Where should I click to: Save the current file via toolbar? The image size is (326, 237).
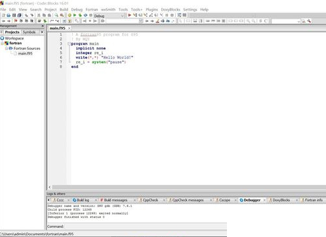pyautogui.click(x=14, y=15)
